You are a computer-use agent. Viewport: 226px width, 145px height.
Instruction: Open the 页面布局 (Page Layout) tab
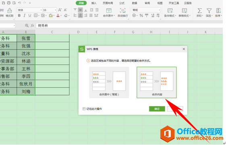point(108,3)
